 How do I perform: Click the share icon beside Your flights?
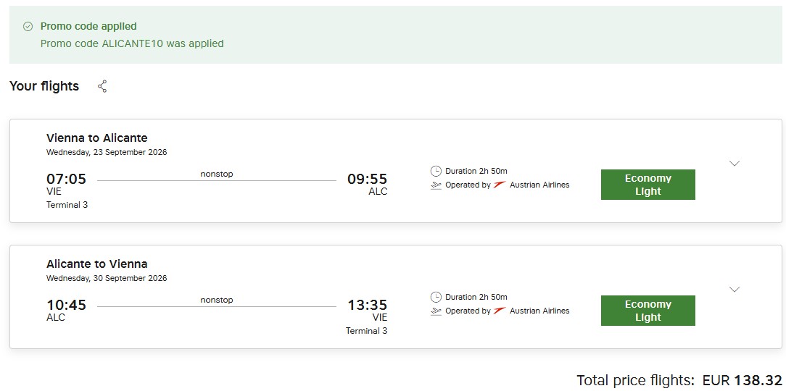(102, 86)
